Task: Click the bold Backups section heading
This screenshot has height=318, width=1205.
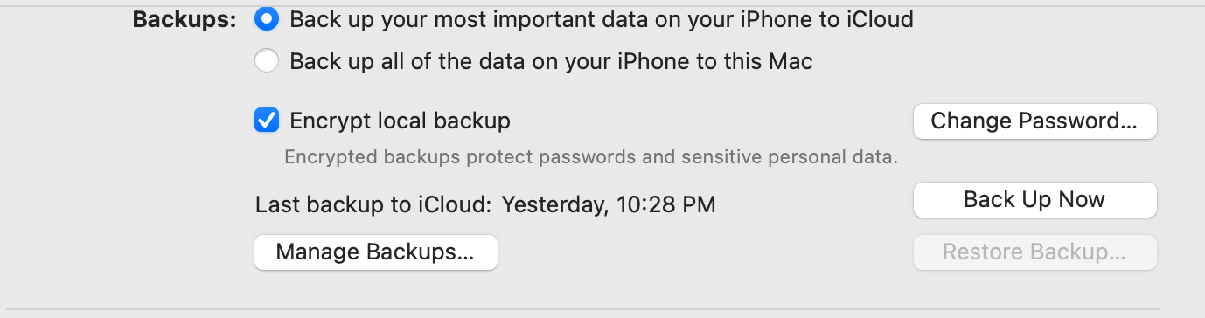Action: (185, 19)
